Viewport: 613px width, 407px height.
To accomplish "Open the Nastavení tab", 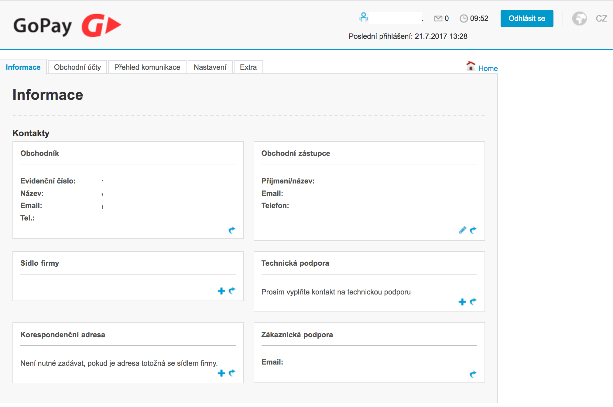I will point(210,67).
